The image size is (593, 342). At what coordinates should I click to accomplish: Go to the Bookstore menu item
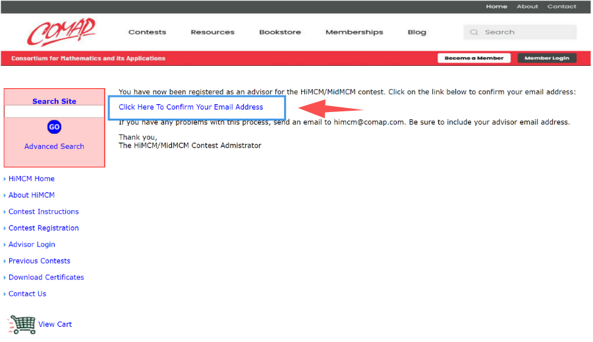[279, 32]
